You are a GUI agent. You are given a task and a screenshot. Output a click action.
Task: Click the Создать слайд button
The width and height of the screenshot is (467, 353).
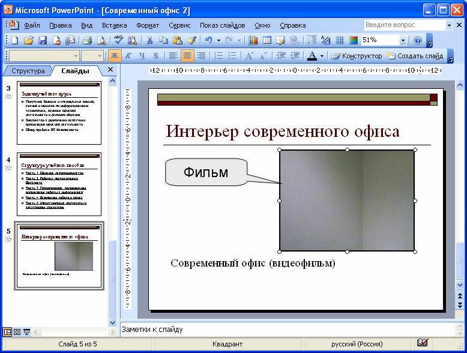click(415, 56)
